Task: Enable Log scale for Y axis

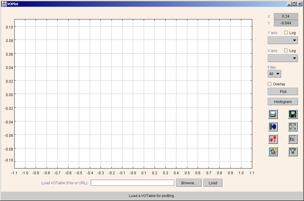Action: [286, 33]
